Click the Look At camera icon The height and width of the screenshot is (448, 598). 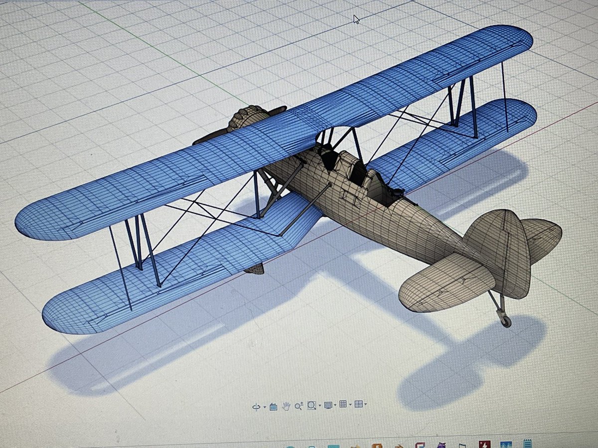[x=273, y=407]
